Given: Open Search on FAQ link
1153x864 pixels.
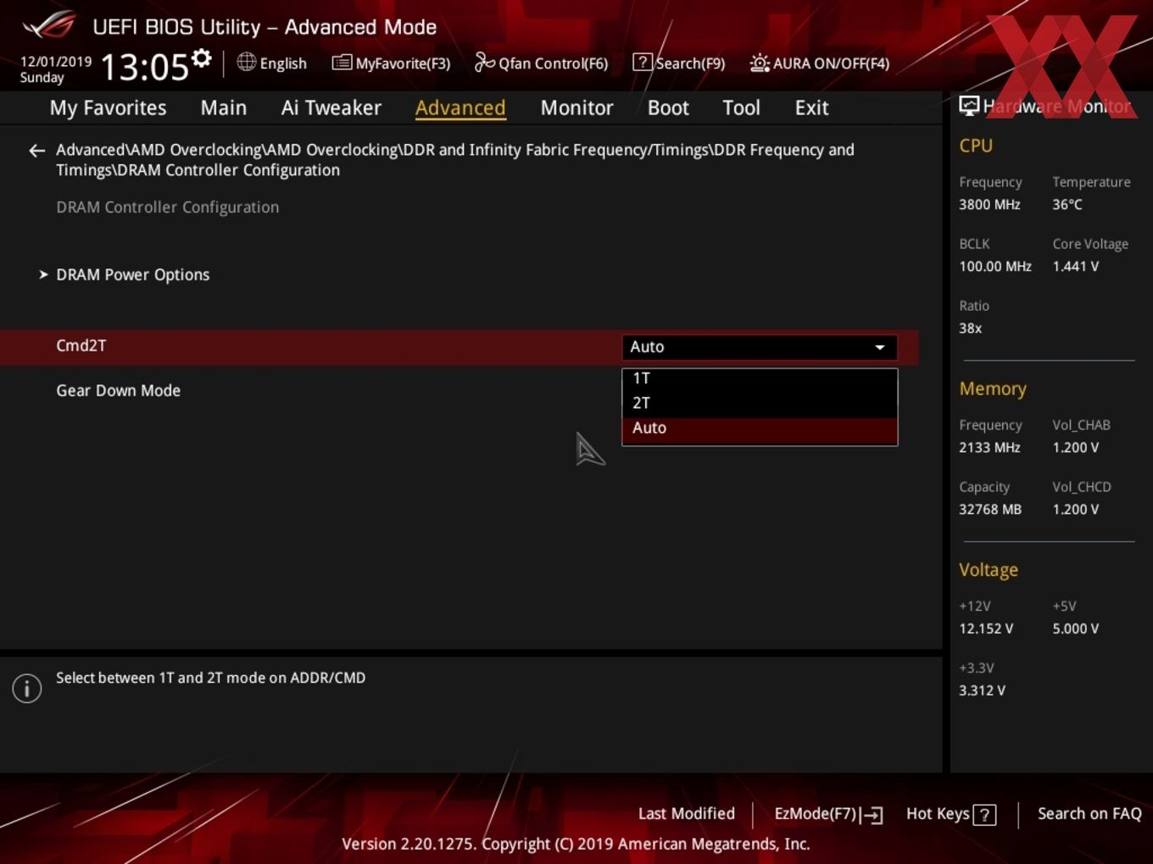Looking at the screenshot, I should tap(1089, 814).
